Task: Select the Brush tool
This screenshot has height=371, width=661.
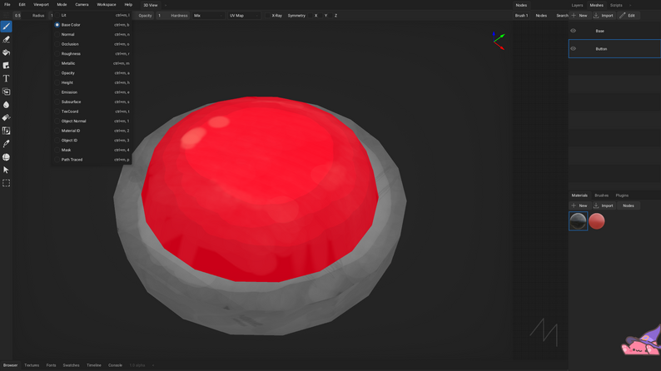Action: (7, 27)
